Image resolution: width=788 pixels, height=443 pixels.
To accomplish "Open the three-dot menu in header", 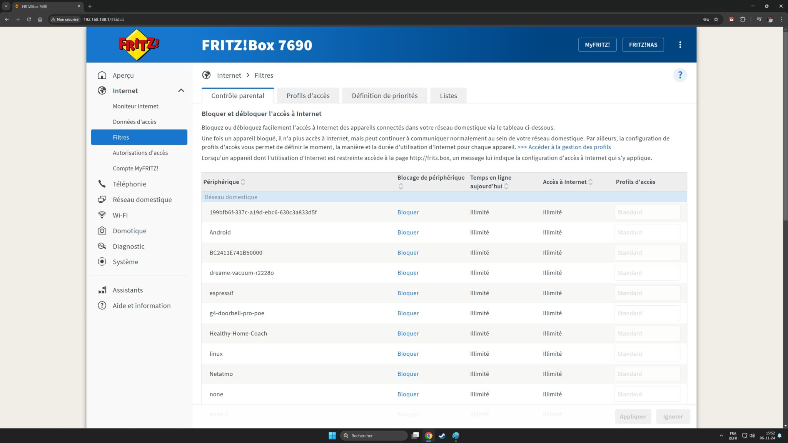I will click(x=680, y=45).
